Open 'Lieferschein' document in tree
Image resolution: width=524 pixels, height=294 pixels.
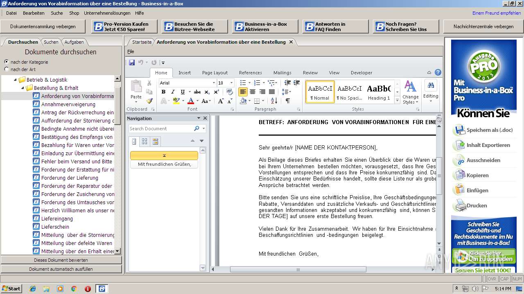pos(55,227)
